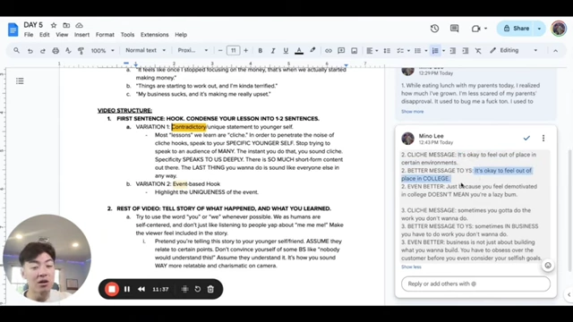Start a video meeting icon
Viewport: 573px width, 322px height.
[x=475, y=29]
